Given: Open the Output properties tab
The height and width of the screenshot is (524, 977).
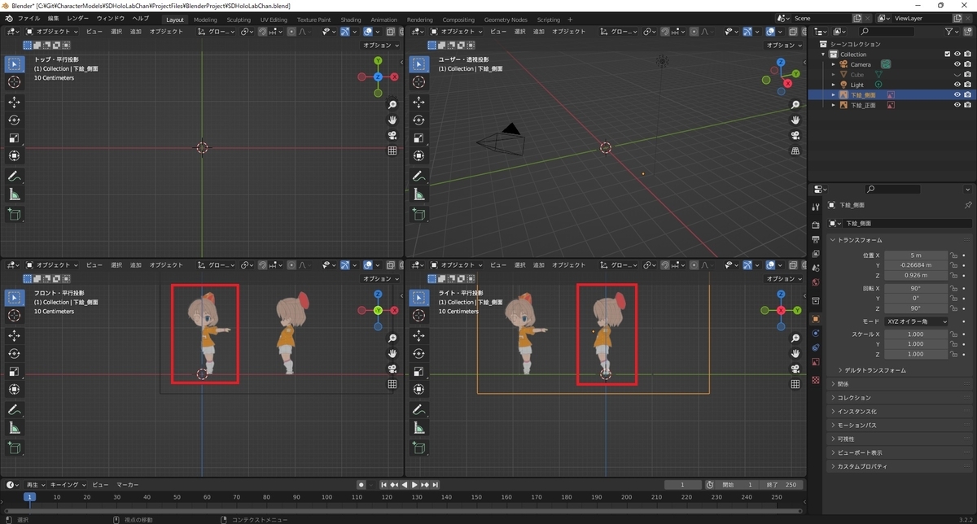Looking at the screenshot, I should coord(816,239).
